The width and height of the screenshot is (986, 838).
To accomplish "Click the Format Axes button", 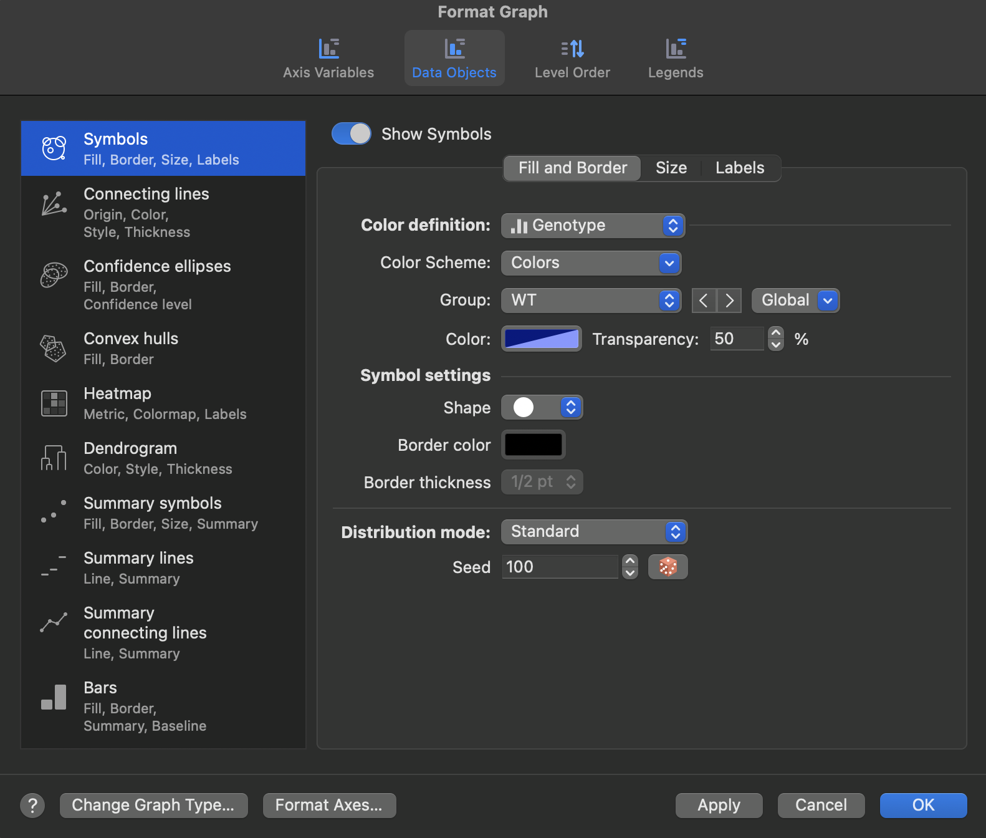I will (329, 805).
